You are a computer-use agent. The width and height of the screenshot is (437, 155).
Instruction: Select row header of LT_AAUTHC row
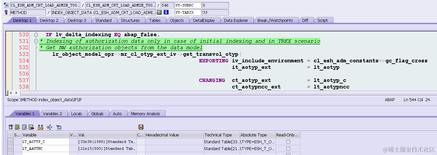pos(10,148)
